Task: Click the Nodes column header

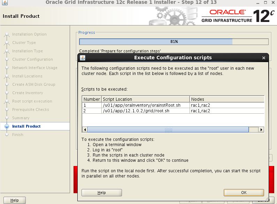Action: coord(226,99)
